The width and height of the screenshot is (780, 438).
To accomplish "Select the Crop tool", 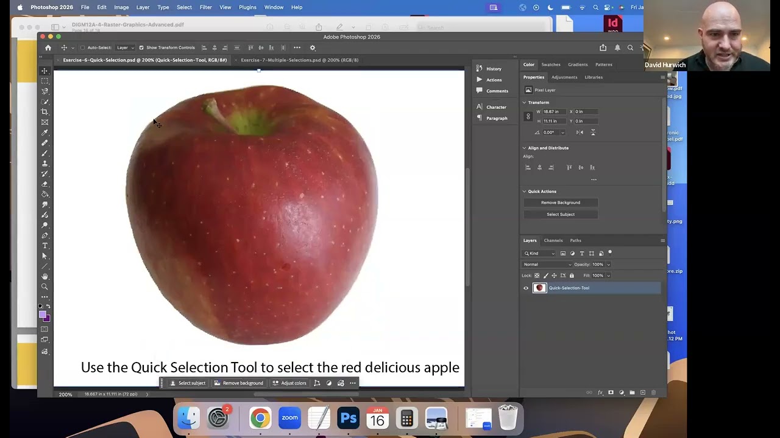I will click(x=44, y=111).
